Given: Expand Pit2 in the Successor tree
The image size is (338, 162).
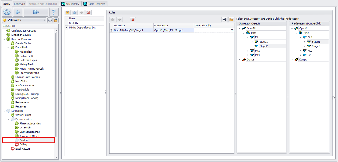Looking at the screenshot, I should [x=248, y=51].
